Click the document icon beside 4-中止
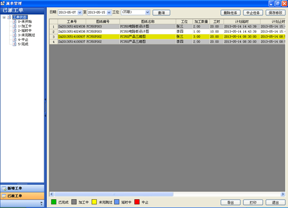 (15, 39)
